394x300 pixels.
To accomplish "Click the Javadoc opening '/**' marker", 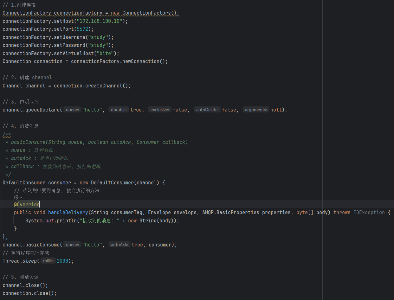I will 7,134.
